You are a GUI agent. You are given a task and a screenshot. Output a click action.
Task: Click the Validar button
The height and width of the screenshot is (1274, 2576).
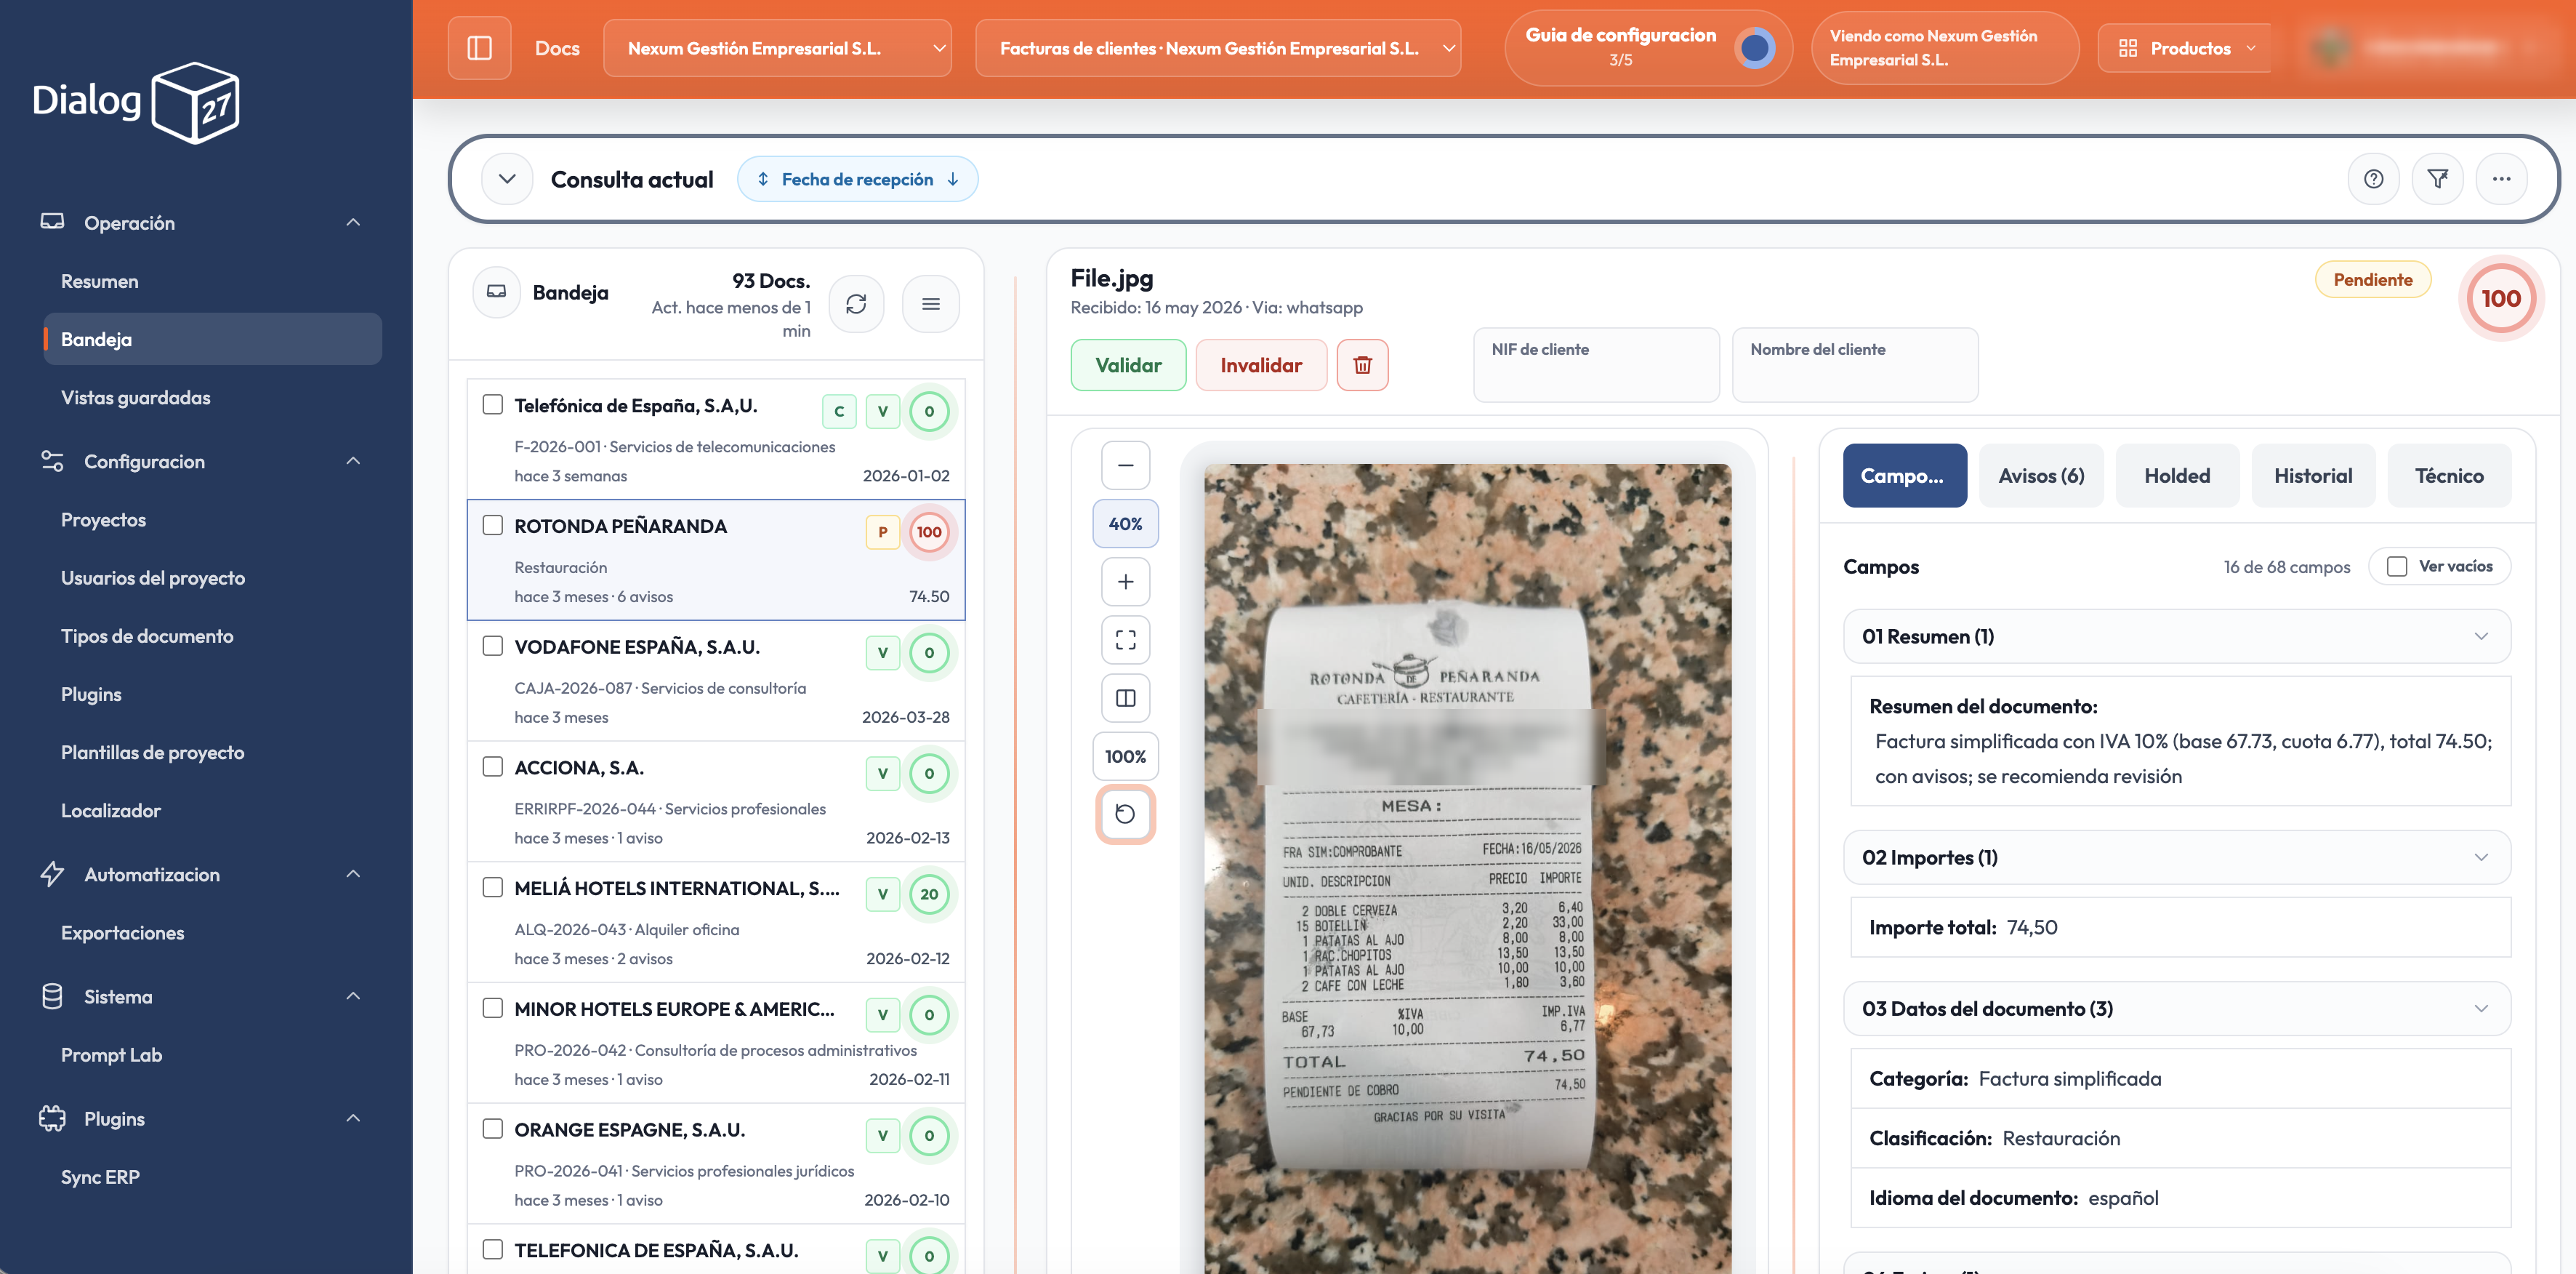1128,365
